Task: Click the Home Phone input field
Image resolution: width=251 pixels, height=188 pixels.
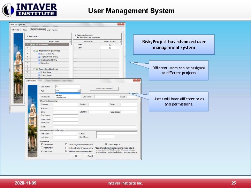Action: point(66,119)
